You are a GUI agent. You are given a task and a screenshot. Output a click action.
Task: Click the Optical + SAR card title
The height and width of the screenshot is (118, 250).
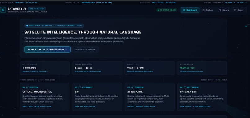coord(188,92)
